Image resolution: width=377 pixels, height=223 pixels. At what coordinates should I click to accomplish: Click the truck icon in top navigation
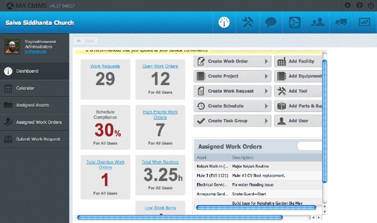341,23
